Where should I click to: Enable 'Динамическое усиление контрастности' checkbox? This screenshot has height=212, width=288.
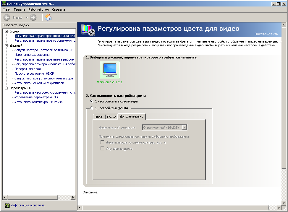click(102, 142)
